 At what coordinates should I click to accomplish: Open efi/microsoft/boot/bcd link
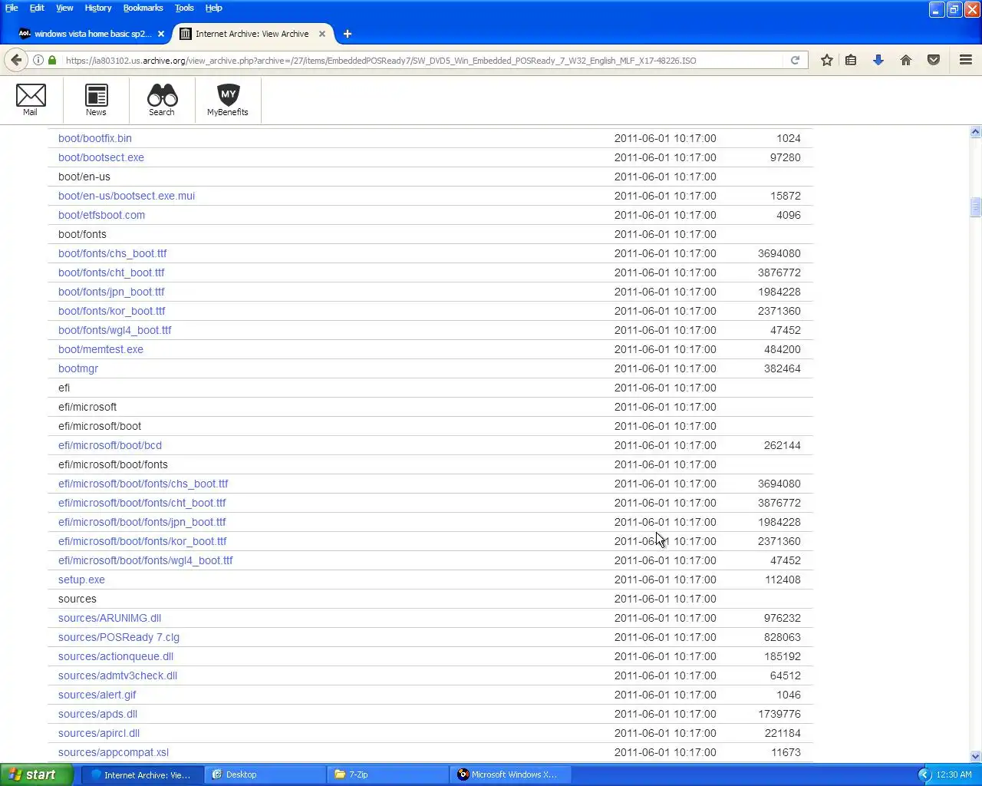[110, 445]
